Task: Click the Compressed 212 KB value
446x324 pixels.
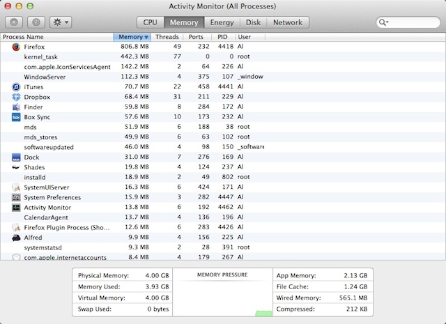Action: 357,309
